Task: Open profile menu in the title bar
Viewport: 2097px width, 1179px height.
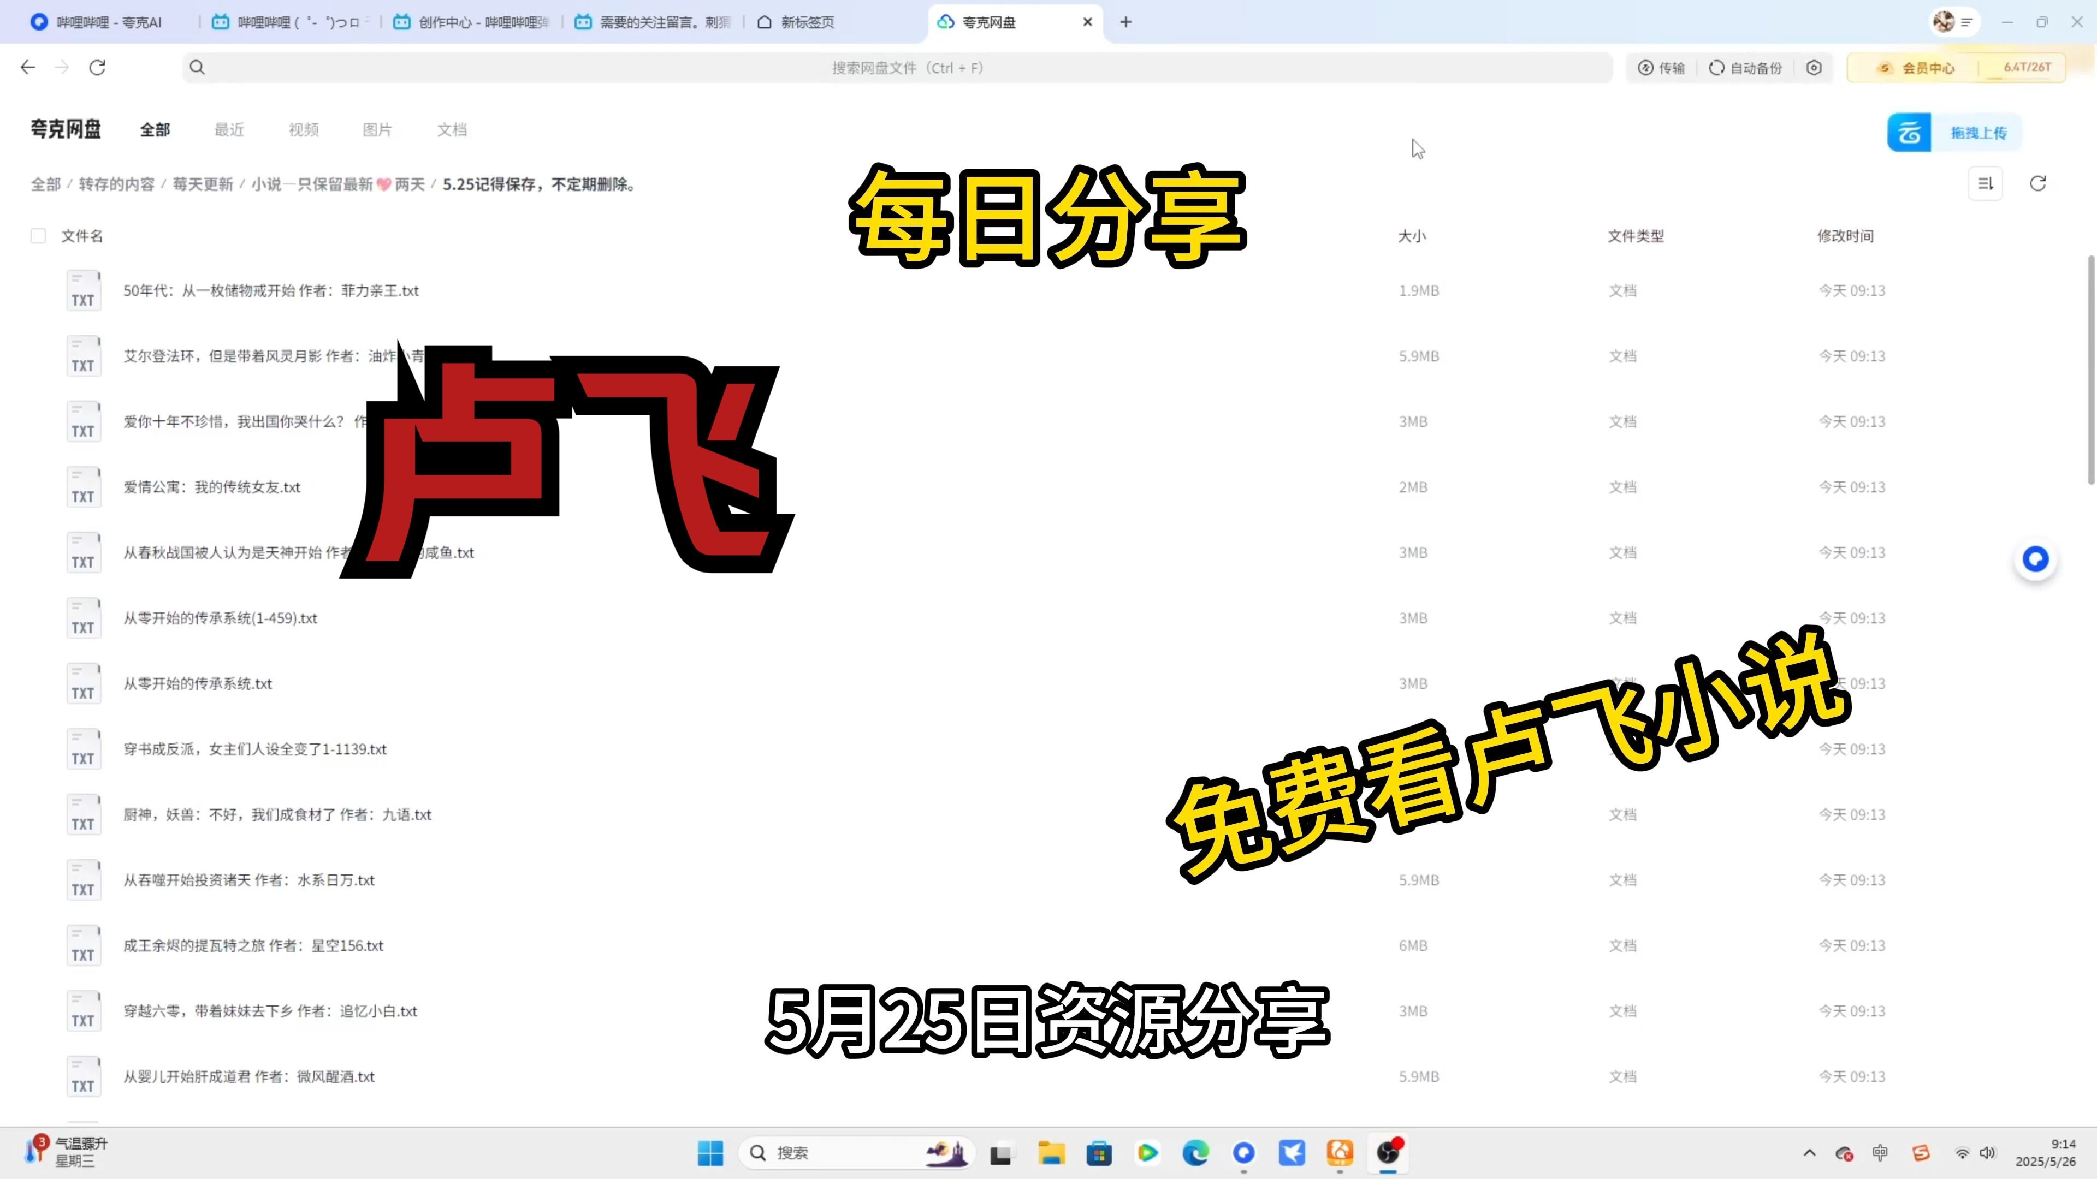Action: coord(1954,22)
